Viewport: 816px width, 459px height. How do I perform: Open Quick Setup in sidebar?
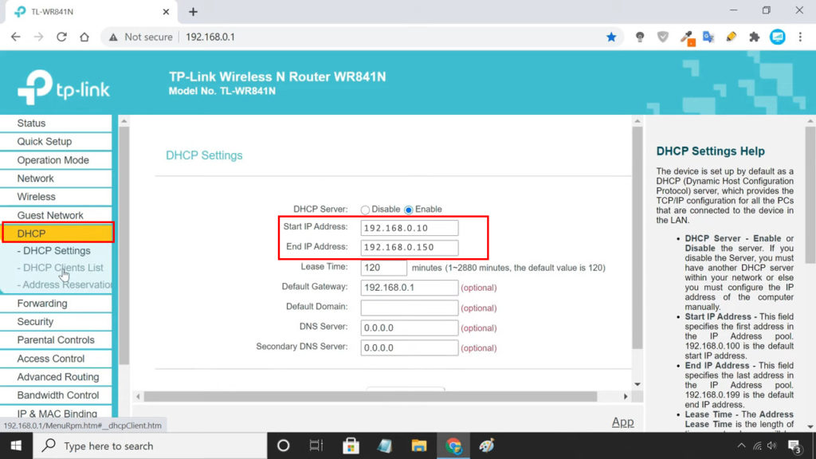click(x=56, y=142)
